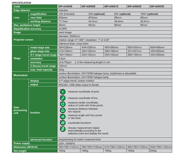The image size is (188, 154).
Task: Click the 10X (included) magnification value
Action: [x=66, y=14]
